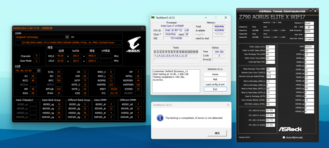Click ASRock RAS# Active Time (tRAS) field
This screenshot has height=148, width=329.
(270, 58)
